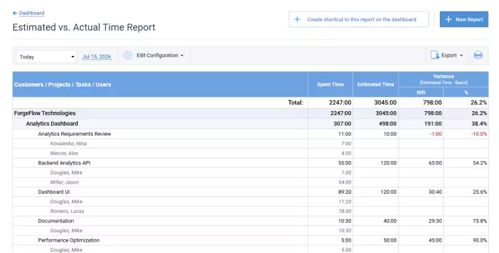499x253 pixels.
Task: Click user Kovalenko, Nina
Action: 69,144
